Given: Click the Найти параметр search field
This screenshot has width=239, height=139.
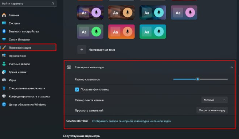Looking at the screenshot, I should (x=28, y=4).
